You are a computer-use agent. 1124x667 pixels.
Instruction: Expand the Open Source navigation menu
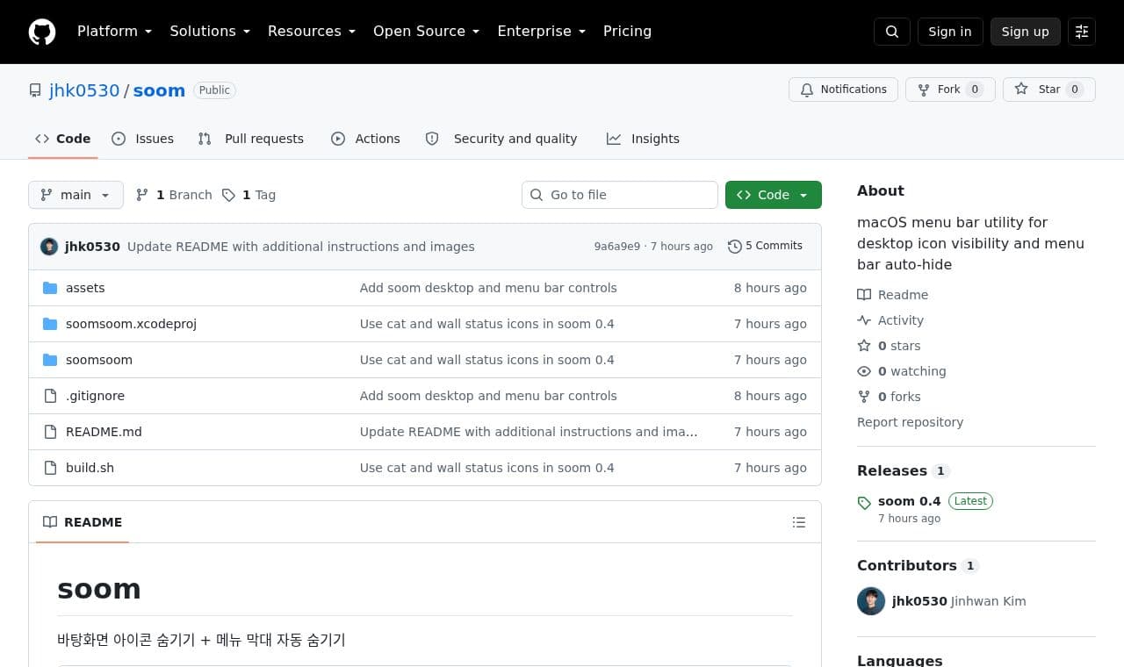click(426, 32)
